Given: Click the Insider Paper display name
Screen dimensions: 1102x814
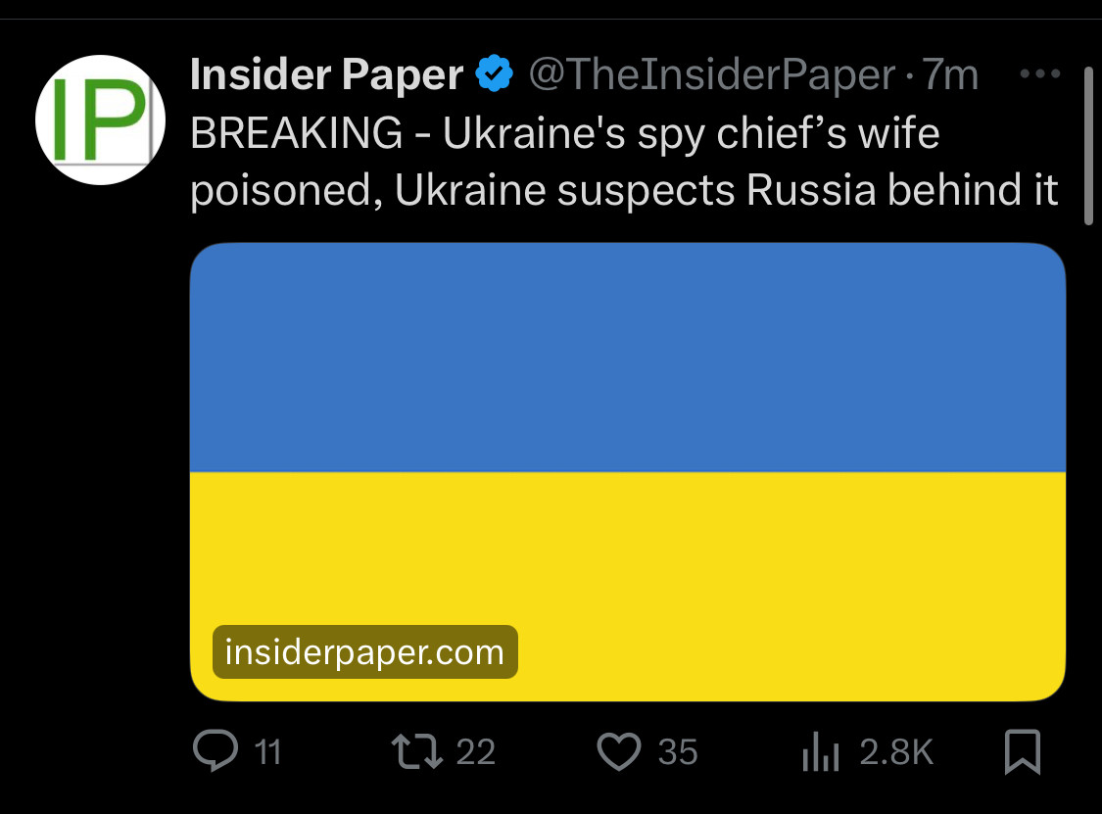Looking at the screenshot, I should [x=326, y=74].
